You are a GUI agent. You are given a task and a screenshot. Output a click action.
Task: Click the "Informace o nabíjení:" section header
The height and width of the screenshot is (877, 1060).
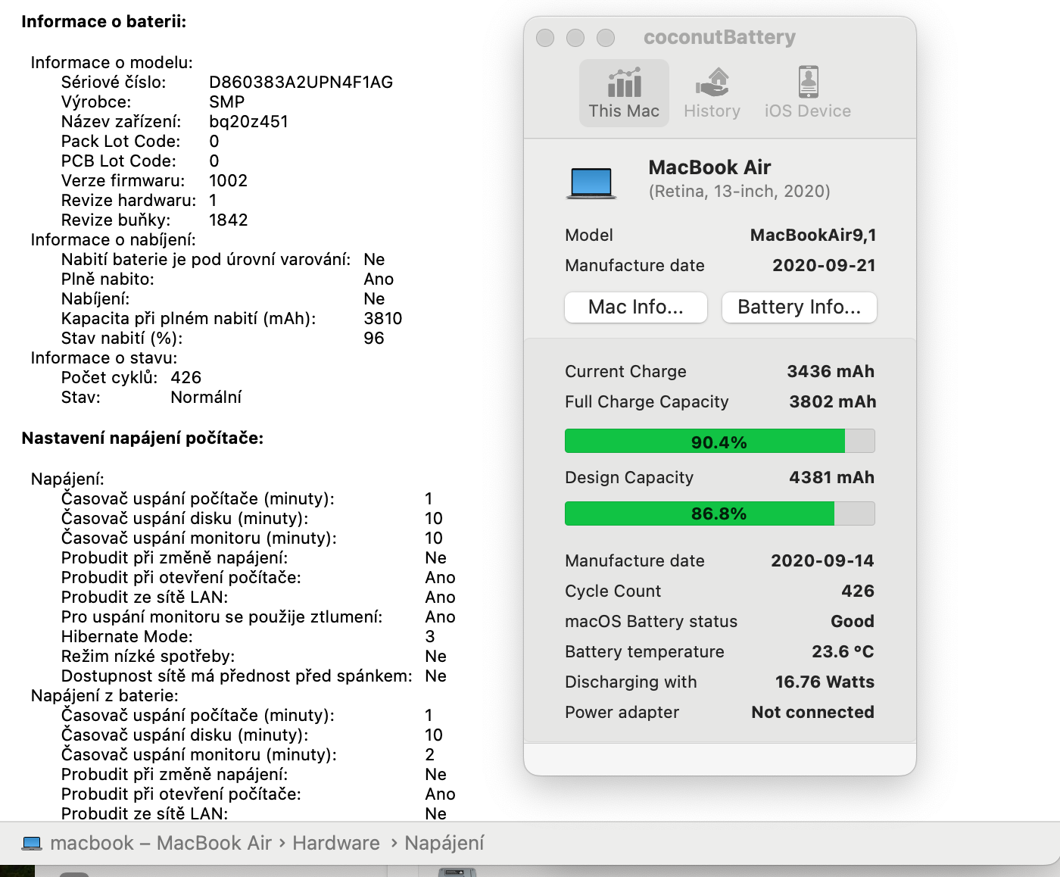[114, 240]
